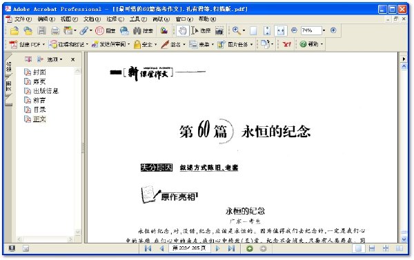The height and width of the screenshot is (260, 414).
Task: Click the red stamp icon
Action: pyautogui.click(x=99, y=31)
